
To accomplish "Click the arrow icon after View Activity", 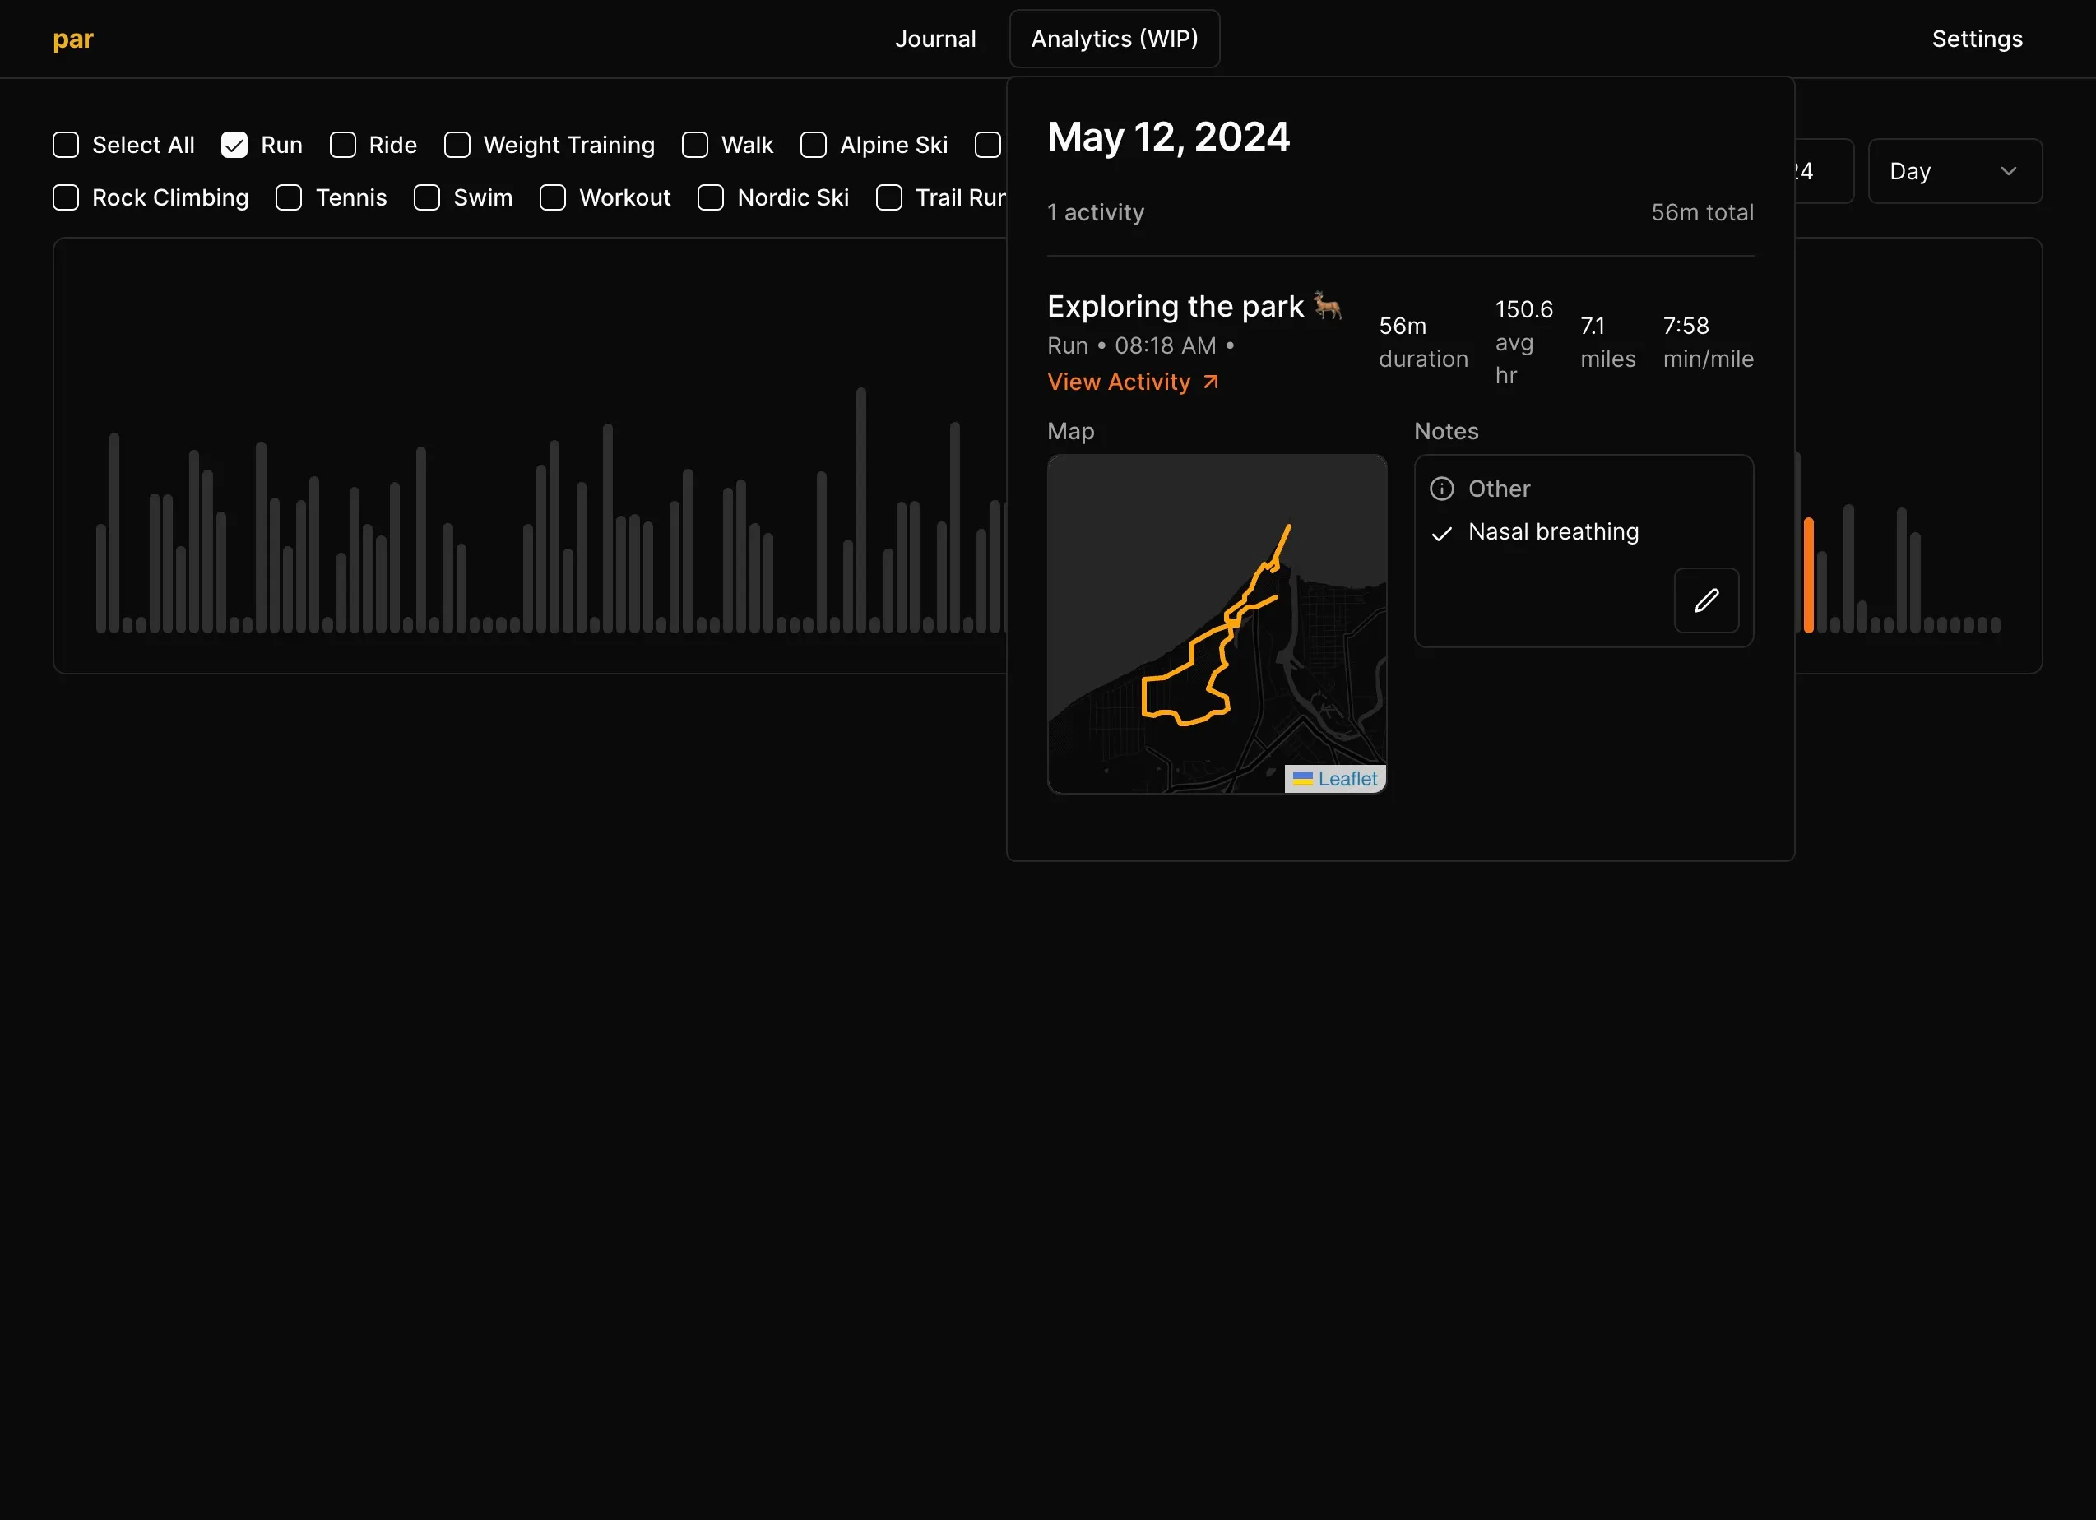I will pyautogui.click(x=1211, y=382).
